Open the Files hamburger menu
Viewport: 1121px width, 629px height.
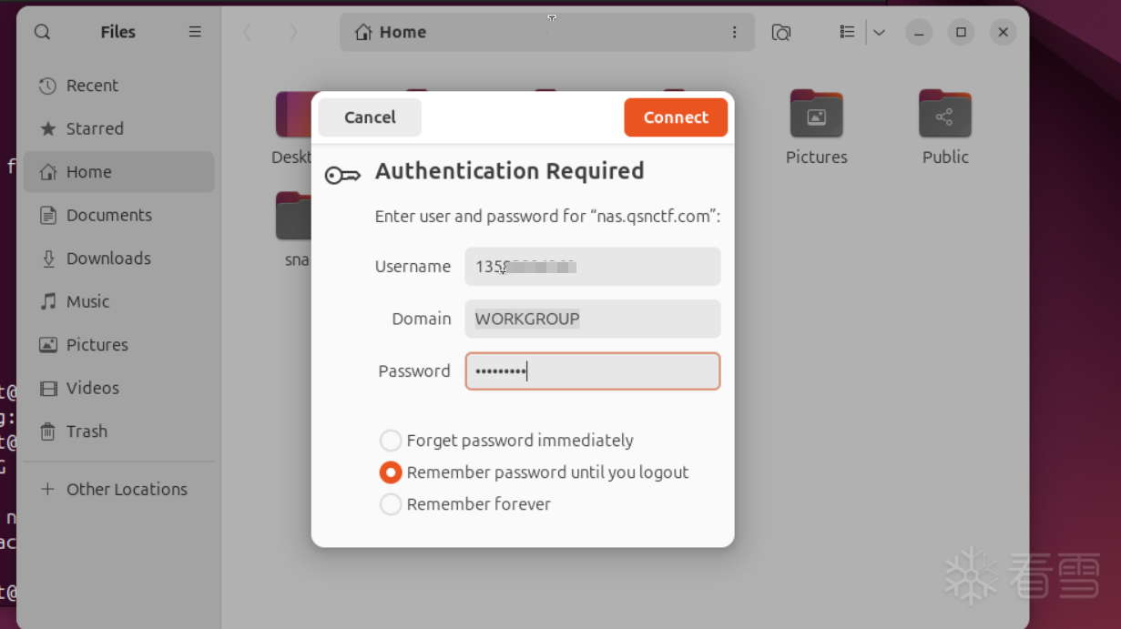(x=195, y=32)
